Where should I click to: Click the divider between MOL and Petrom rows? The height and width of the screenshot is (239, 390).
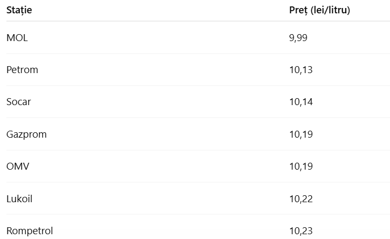point(195,54)
